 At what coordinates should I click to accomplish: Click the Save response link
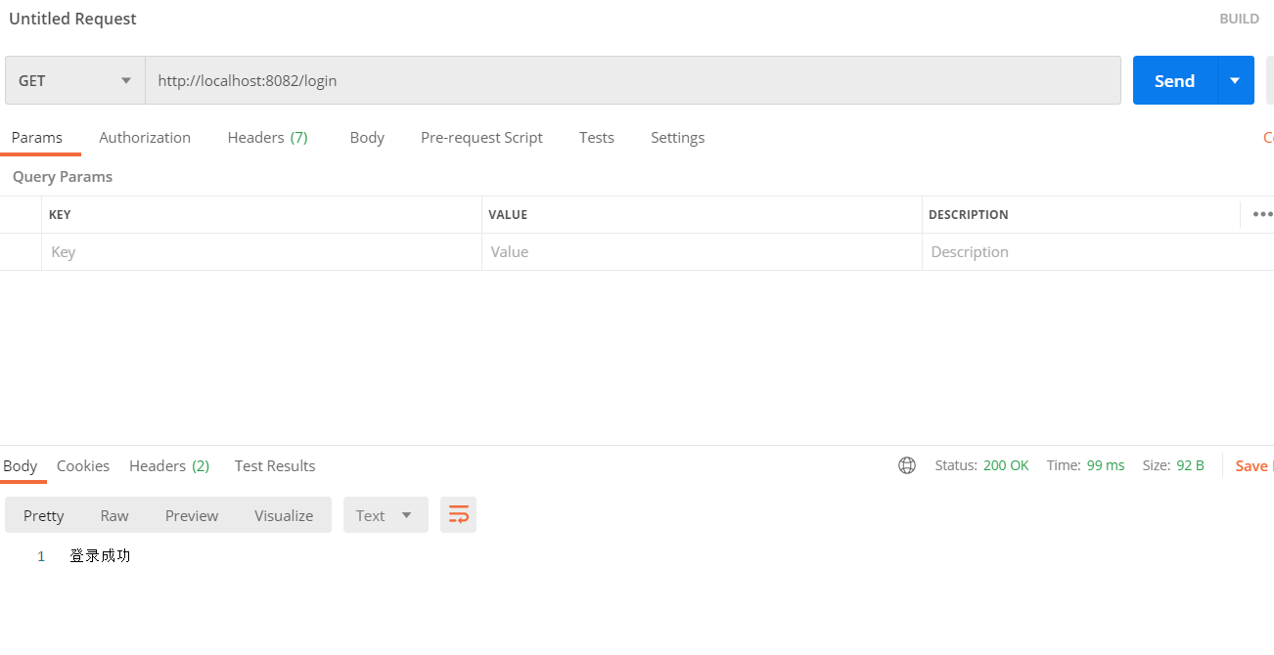(x=1251, y=466)
